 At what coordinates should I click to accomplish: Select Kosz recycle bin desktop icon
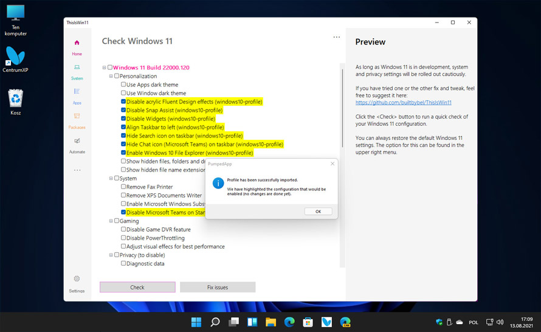pos(16,102)
